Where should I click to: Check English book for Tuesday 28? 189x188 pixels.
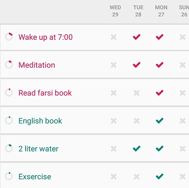point(137,121)
